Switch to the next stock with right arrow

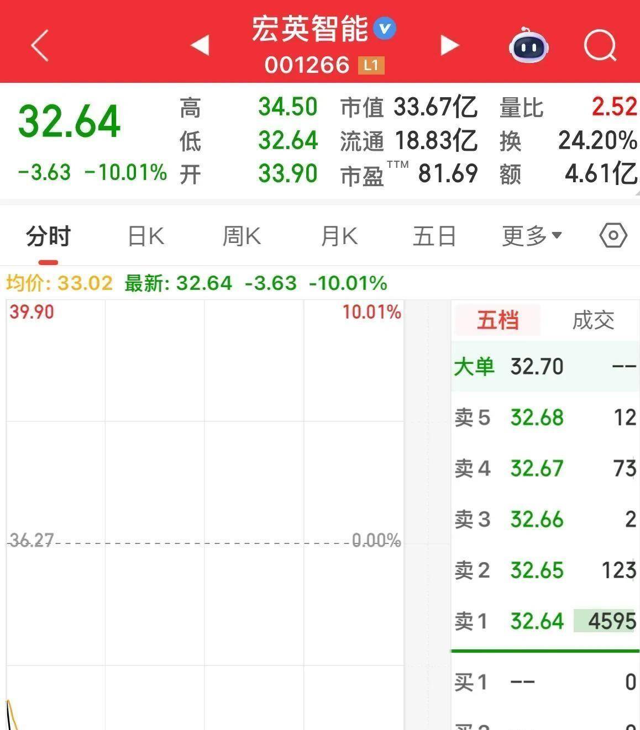(450, 46)
